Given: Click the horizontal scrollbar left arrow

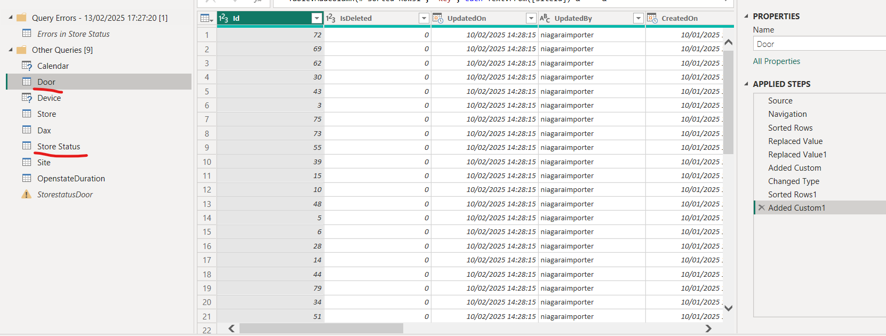Looking at the screenshot, I should 232,329.
